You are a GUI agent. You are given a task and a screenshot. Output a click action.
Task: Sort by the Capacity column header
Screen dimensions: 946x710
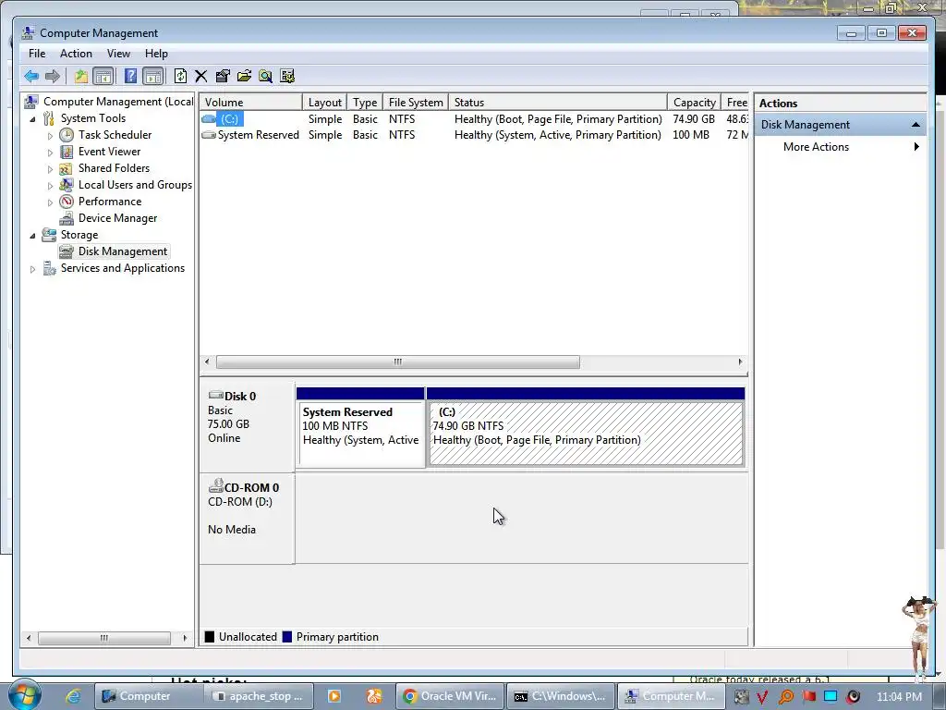[695, 102]
